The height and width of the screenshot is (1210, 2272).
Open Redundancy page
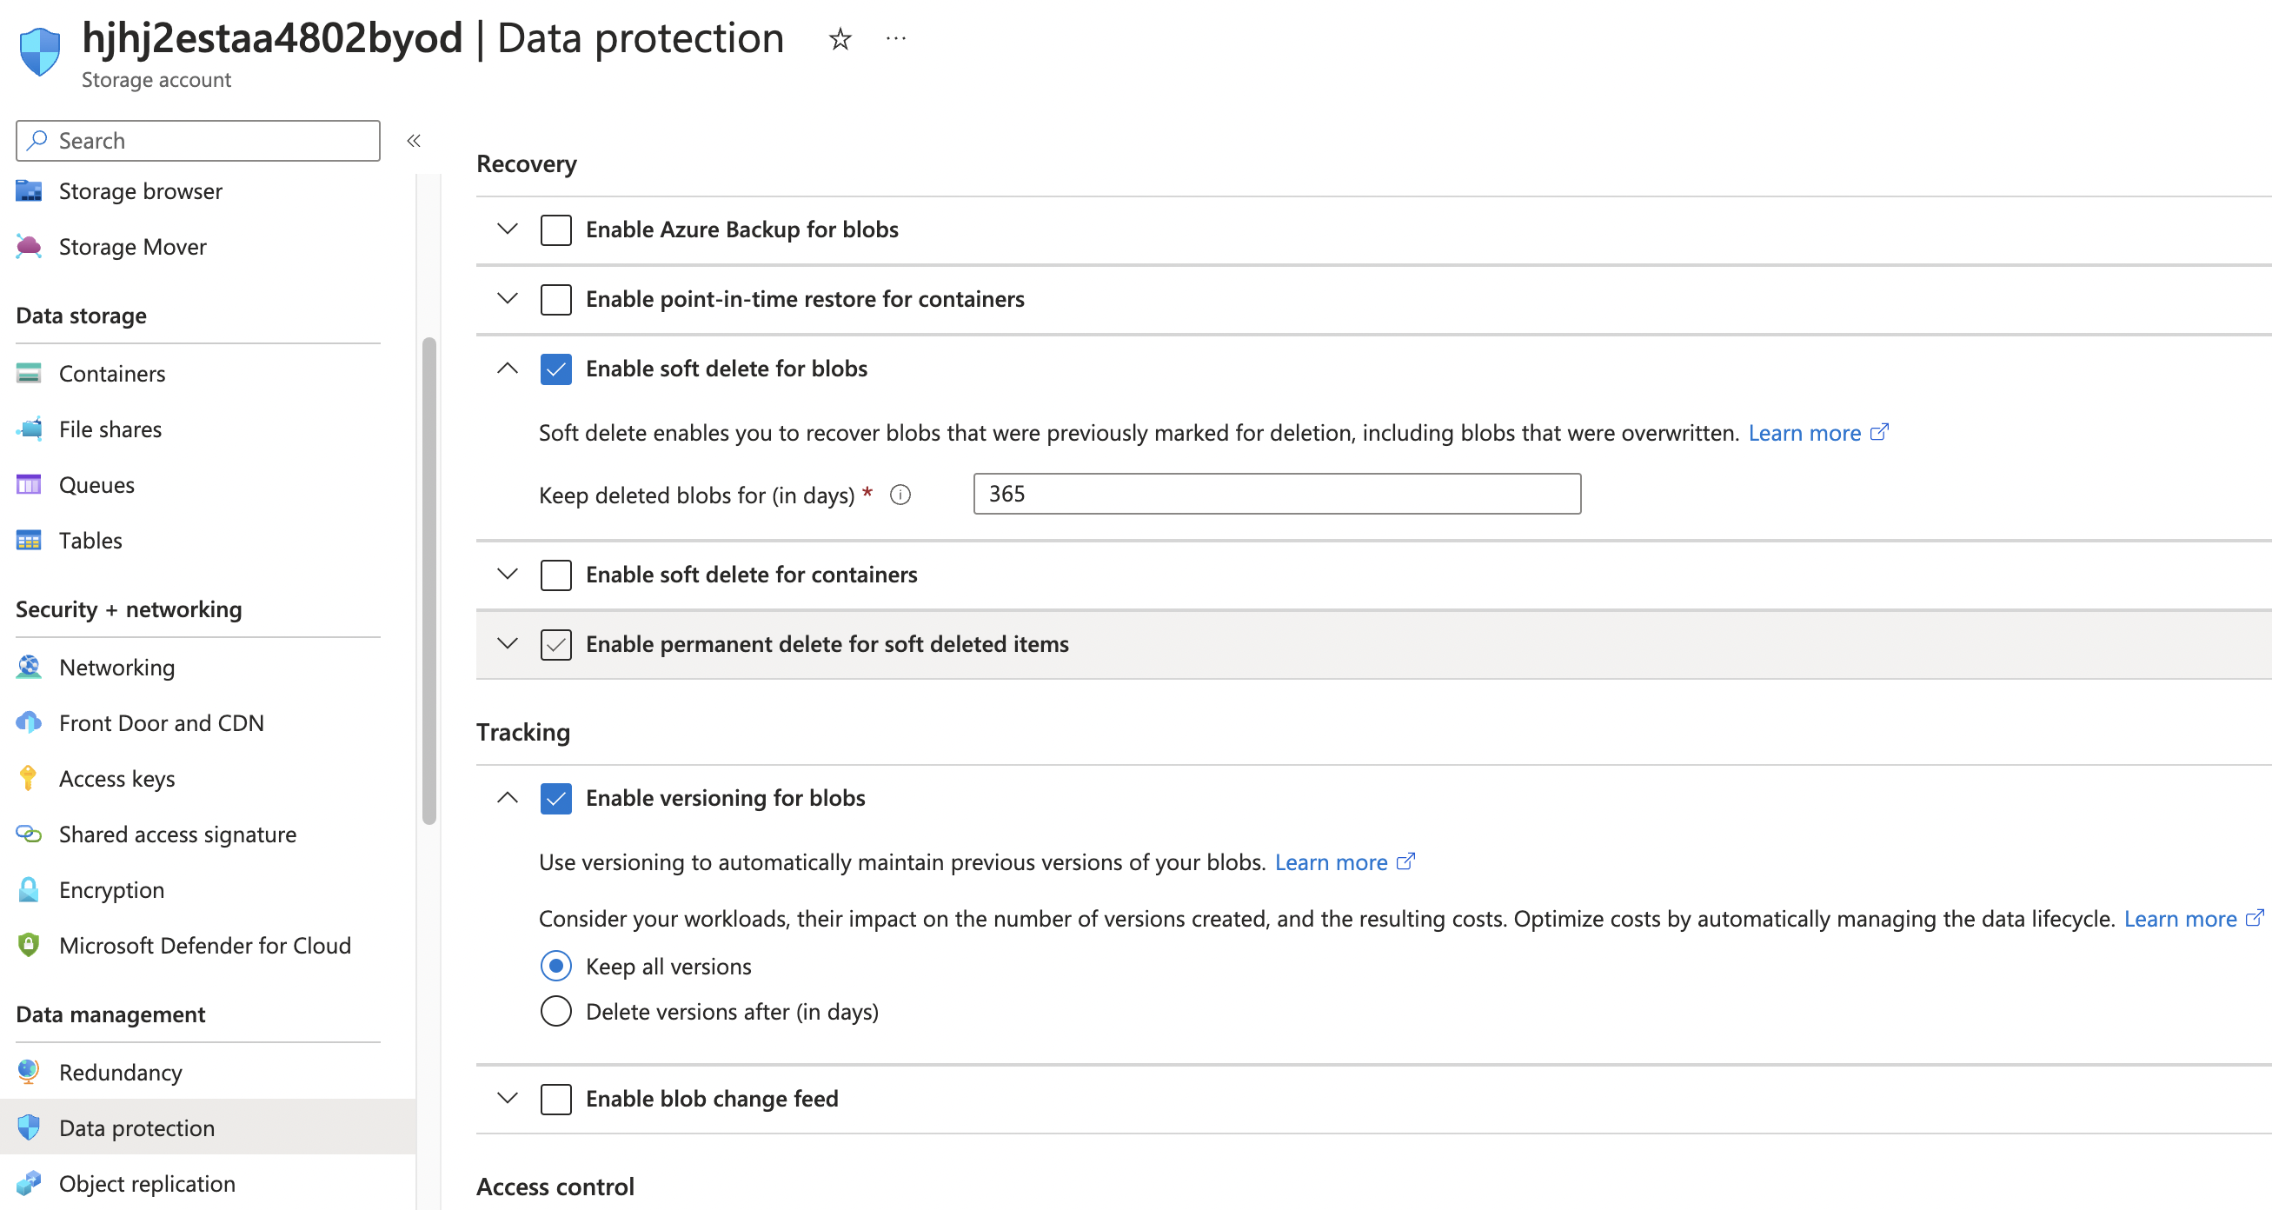[121, 1073]
